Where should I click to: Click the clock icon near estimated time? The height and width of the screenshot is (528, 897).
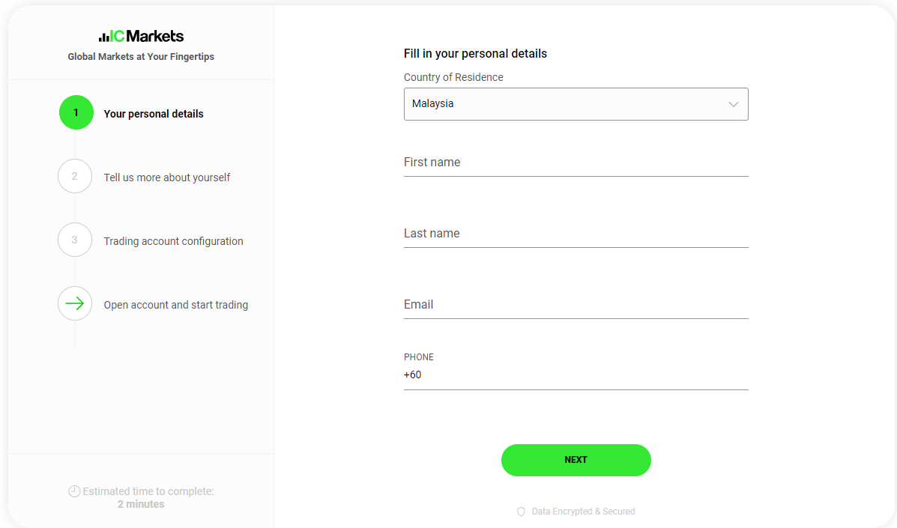(x=74, y=491)
